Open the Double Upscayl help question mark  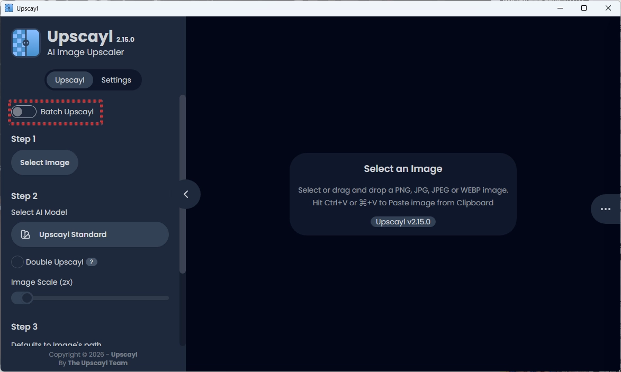(x=92, y=262)
